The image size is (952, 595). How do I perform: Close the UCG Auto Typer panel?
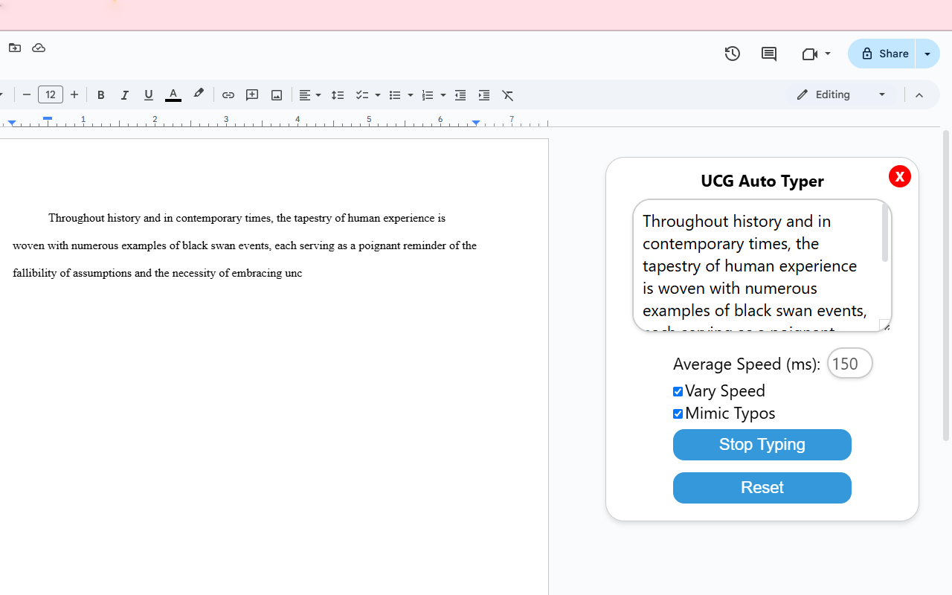click(x=899, y=176)
